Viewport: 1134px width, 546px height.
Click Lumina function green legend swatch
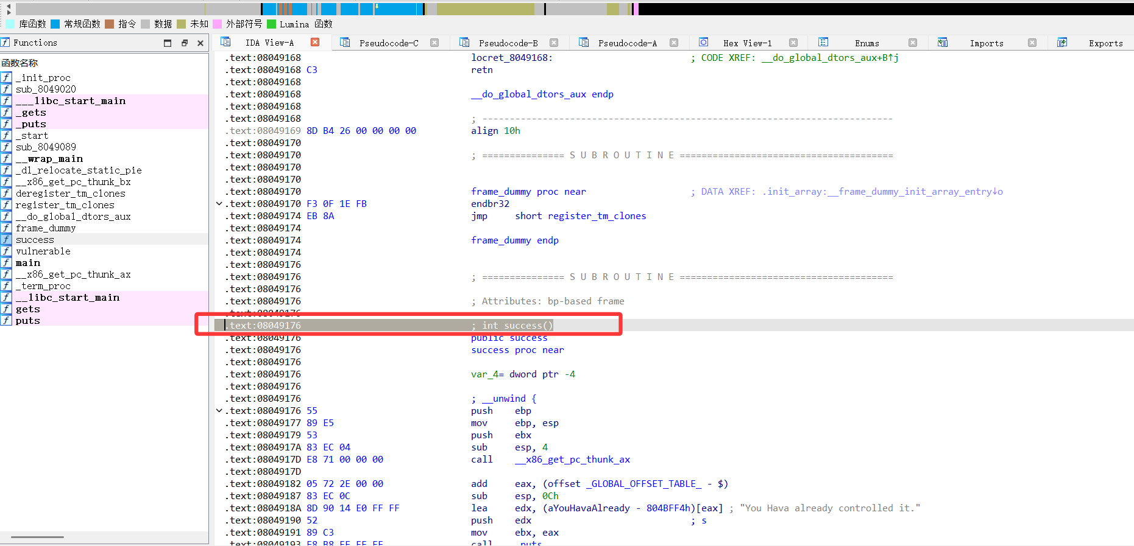[x=272, y=24]
